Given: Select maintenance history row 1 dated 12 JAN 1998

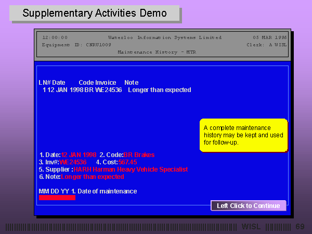Looking at the screenshot, I should click(x=117, y=90).
